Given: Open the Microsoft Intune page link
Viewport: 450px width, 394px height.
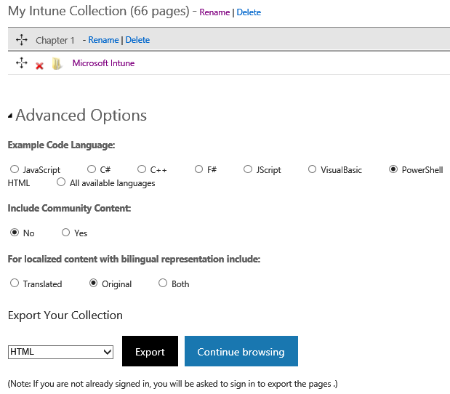Looking at the screenshot, I should [x=103, y=63].
